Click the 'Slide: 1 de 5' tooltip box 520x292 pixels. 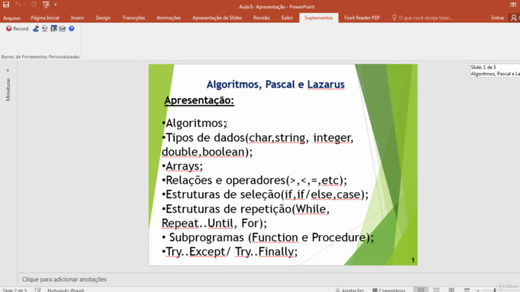point(495,71)
